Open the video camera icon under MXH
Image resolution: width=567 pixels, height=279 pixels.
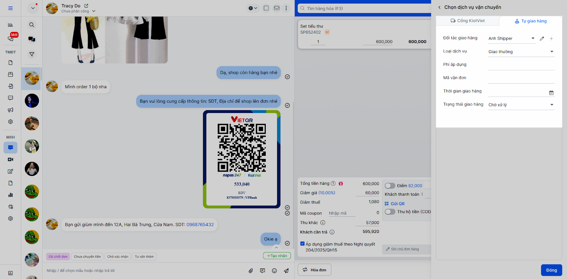pyautogui.click(x=10, y=160)
